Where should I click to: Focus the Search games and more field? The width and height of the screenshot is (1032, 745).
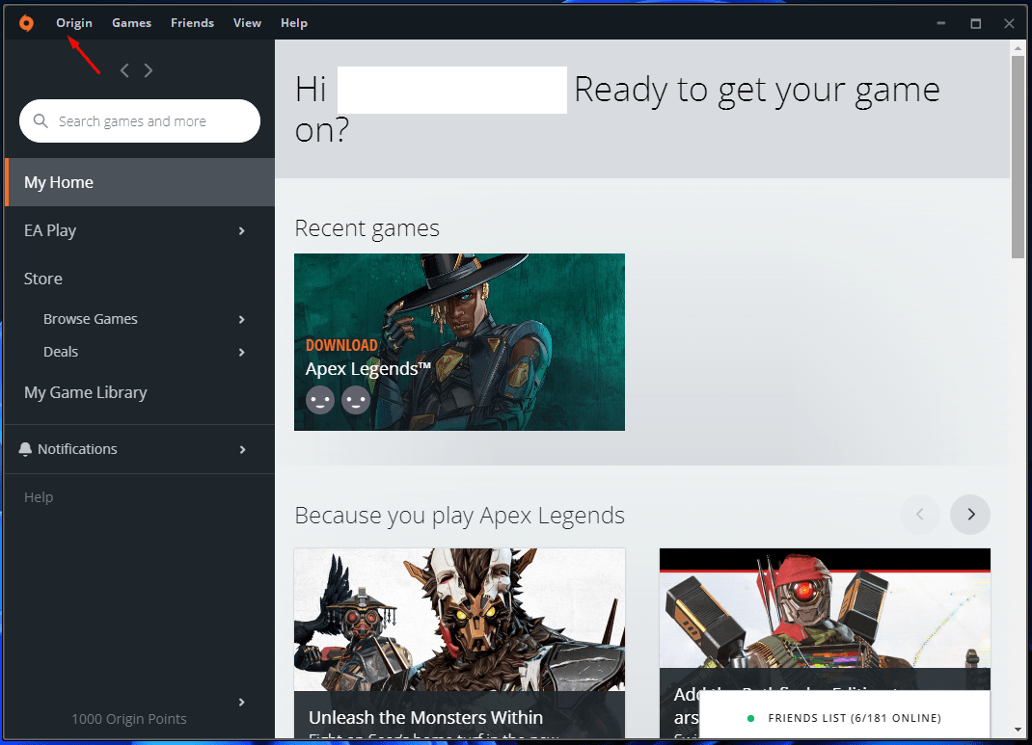[x=140, y=121]
